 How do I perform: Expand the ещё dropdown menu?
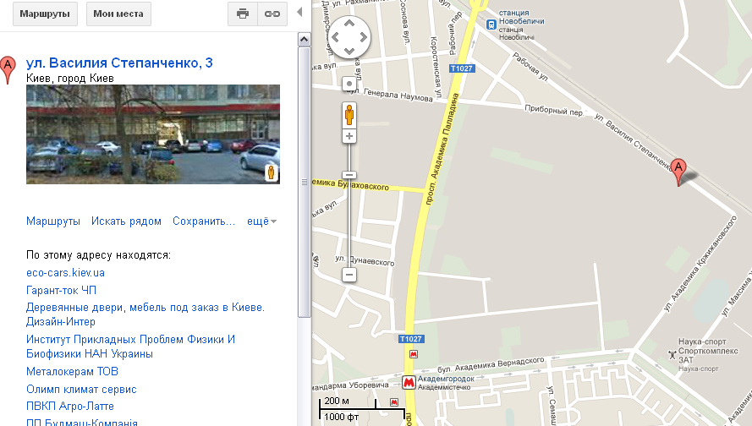(x=262, y=221)
